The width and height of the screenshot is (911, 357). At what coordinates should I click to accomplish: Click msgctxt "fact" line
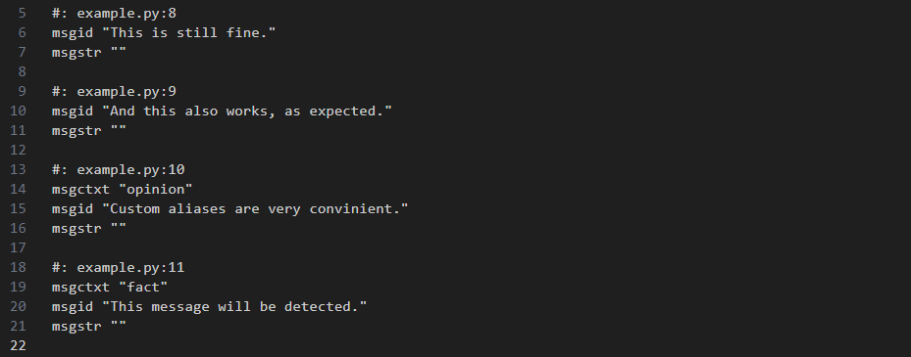tap(110, 287)
